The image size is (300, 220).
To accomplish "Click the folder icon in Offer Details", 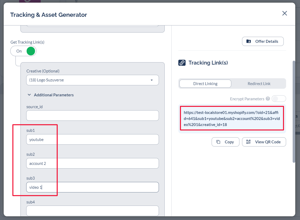I will [249, 41].
